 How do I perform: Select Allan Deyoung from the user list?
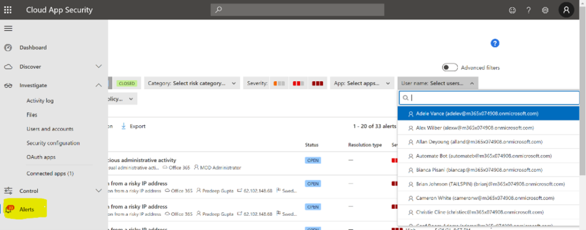pos(489,142)
